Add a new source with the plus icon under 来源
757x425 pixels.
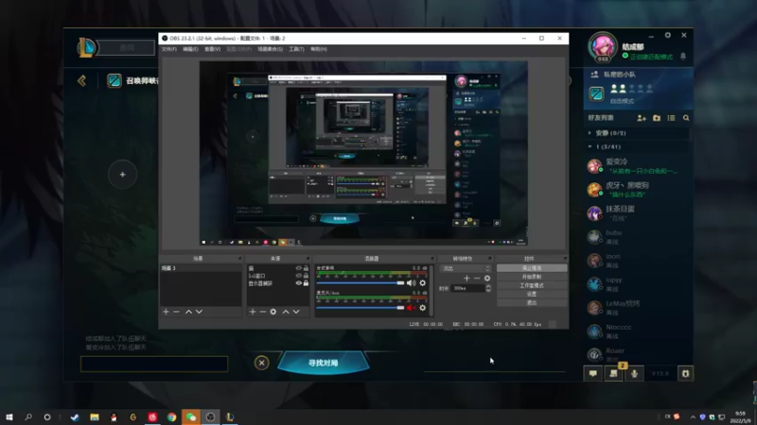253,312
